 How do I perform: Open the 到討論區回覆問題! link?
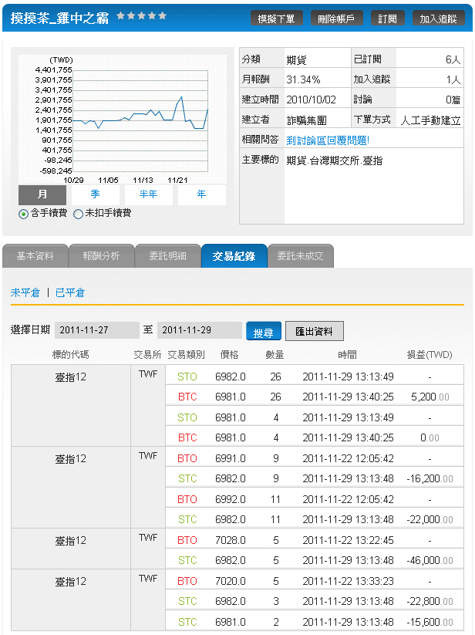tap(328, 140)
